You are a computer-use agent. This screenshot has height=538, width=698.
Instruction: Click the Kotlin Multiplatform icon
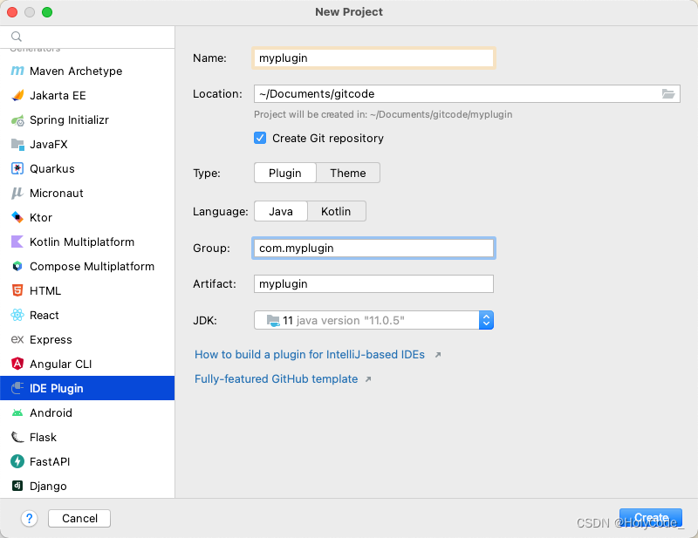click(17, 242)
